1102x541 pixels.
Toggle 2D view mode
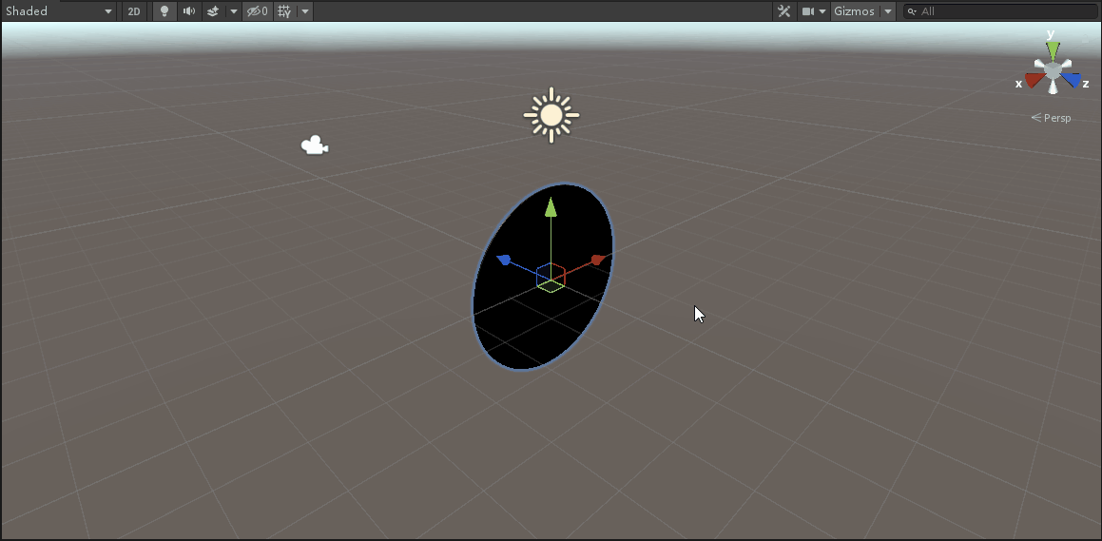click(x=134, y=11)
